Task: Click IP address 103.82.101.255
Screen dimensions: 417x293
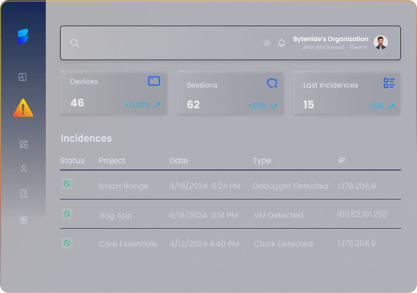Action: 362,214
